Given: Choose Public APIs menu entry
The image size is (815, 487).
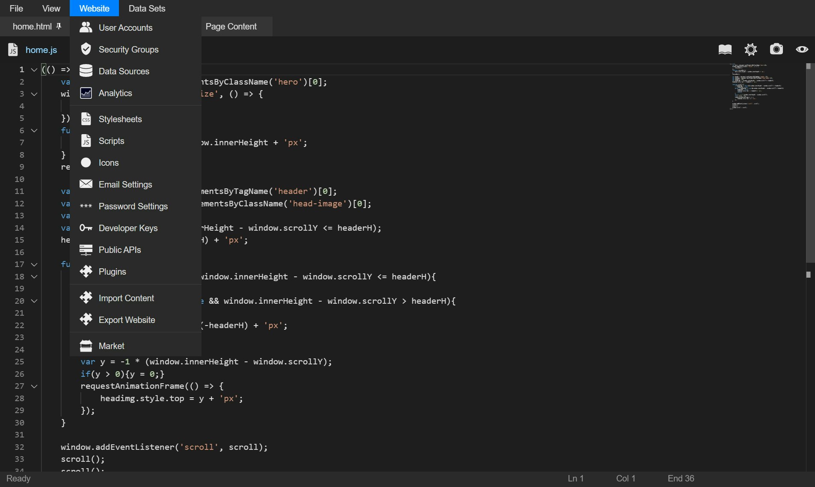Looking at the screenshot, I should coord(136,249).
